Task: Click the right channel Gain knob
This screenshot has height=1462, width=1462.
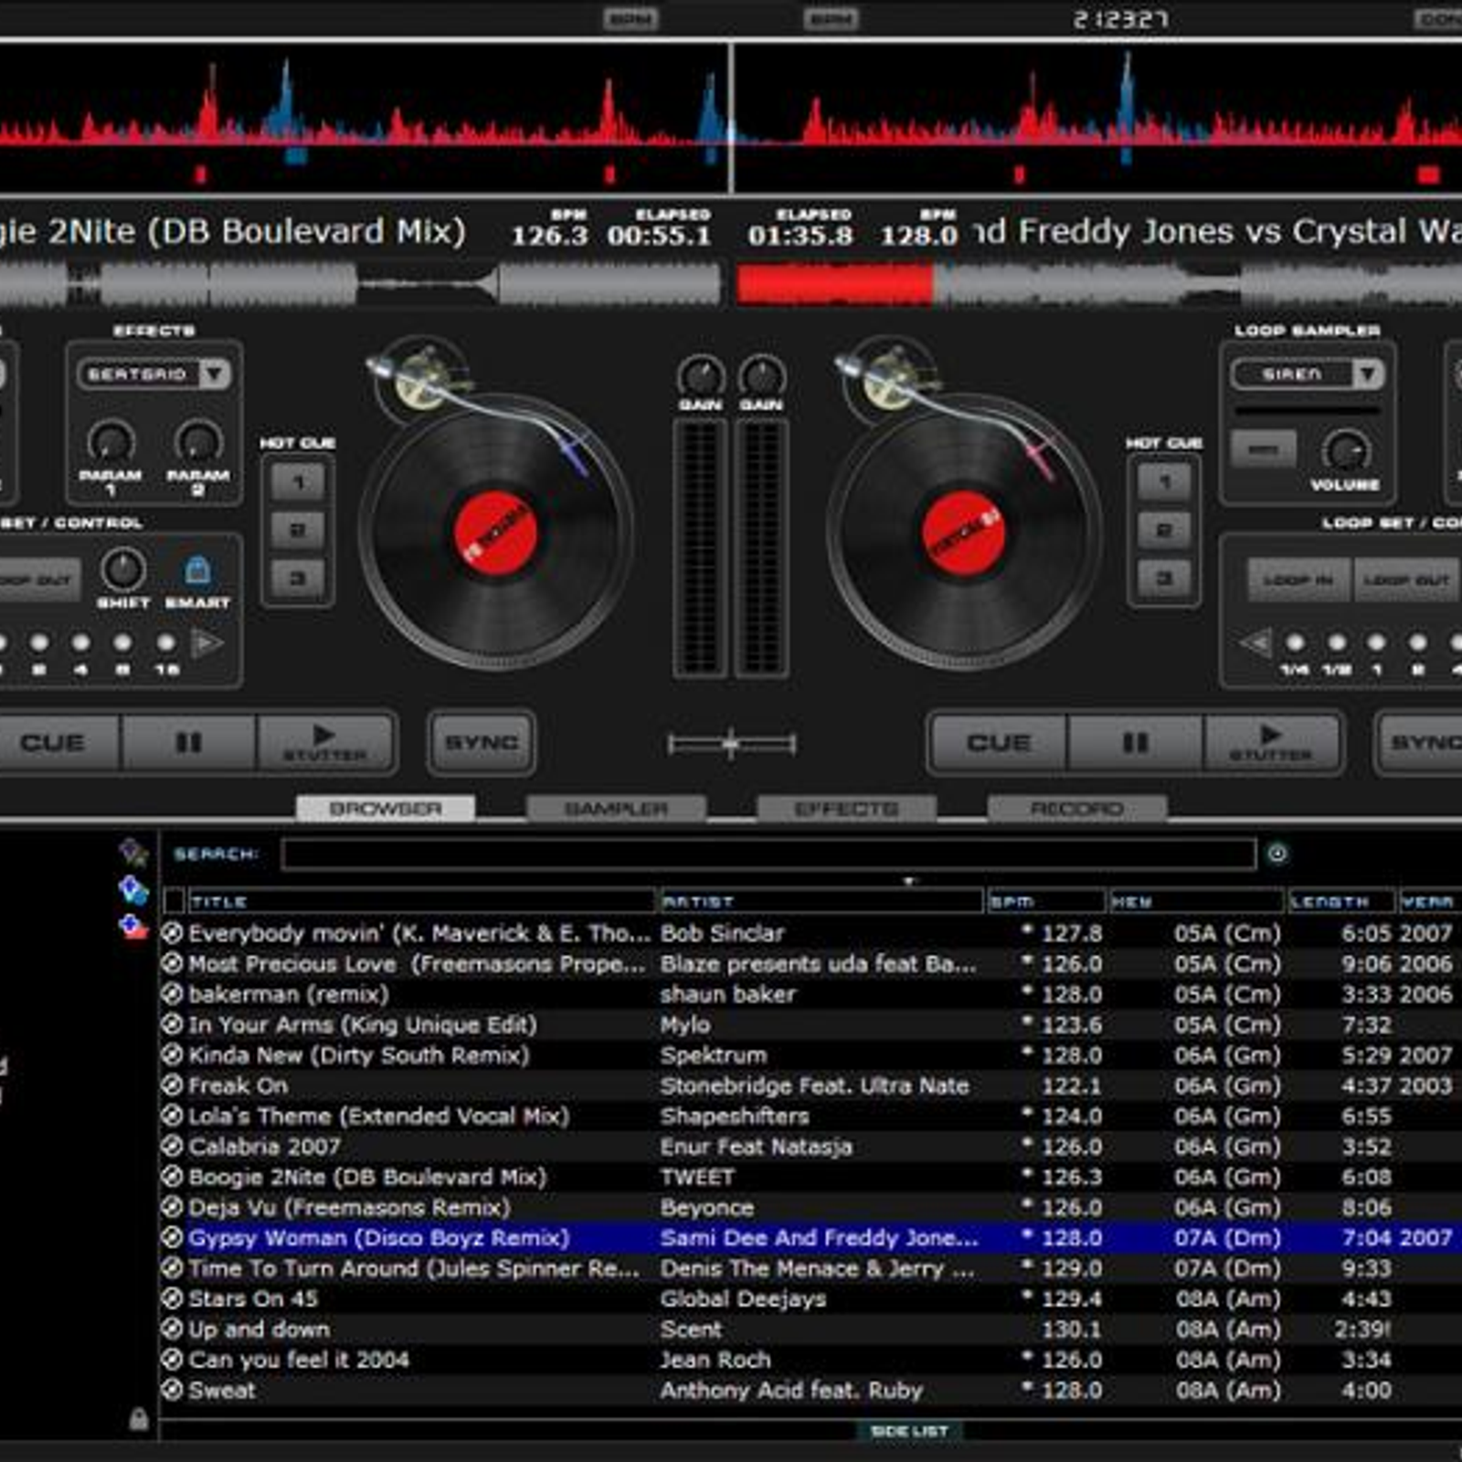Action: pyautogui.click(x=762, y=376)
